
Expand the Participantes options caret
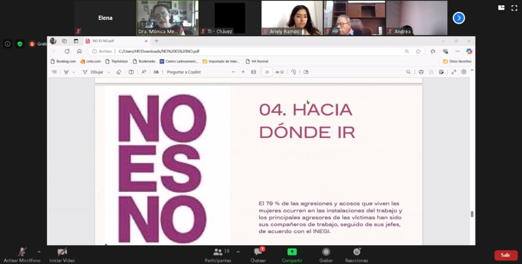(x=238, y=251)
